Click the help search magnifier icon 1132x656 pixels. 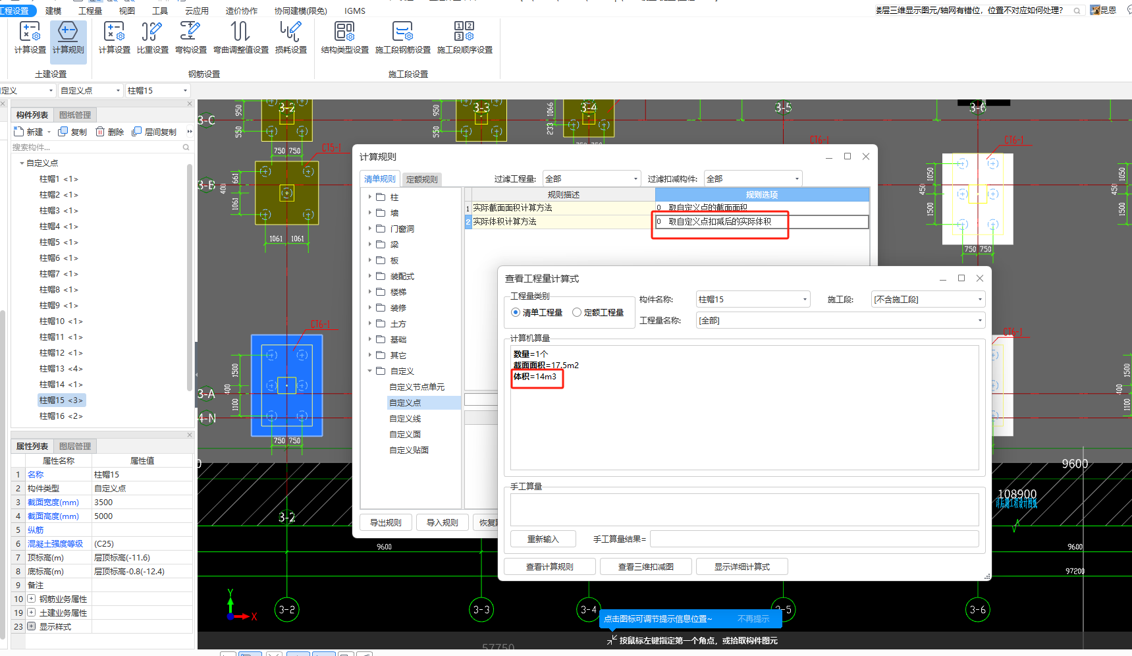(x=1077, y=11)
